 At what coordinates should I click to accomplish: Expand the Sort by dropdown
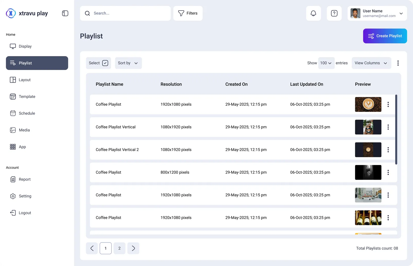click(x=128, y=63)
